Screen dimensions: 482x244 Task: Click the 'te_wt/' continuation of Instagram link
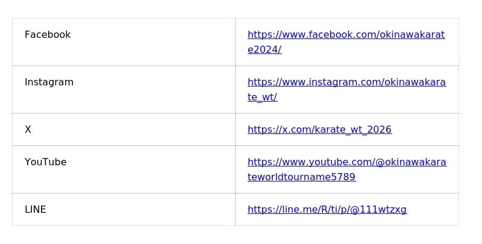pos(262,97)
